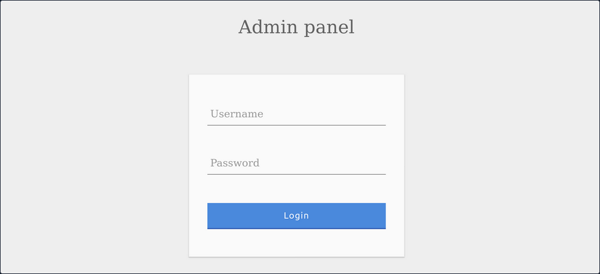The width and height of the screenshot is (600, 274).
Task: Click the empty area above the Username field
Action: (x=296, y=89)
